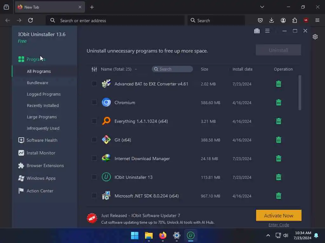Show hidden icons chevron in system tray
Viewport: 325px width, 243px height.
[268, 235]
